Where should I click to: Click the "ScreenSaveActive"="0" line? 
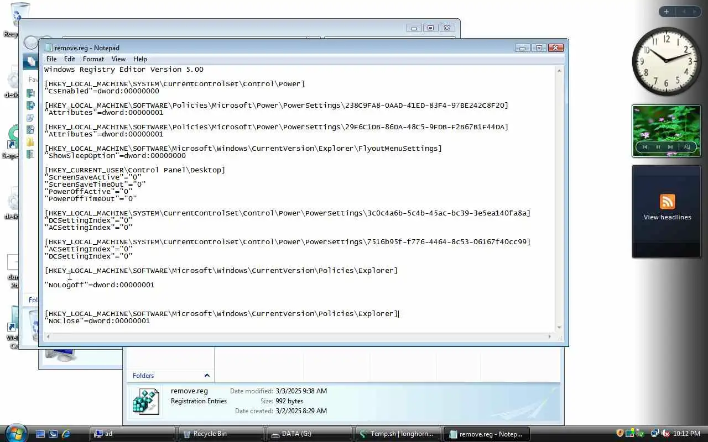(x=93, y=177)
